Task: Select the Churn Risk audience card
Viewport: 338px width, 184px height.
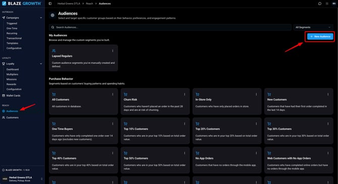Action: click(155, 101)
